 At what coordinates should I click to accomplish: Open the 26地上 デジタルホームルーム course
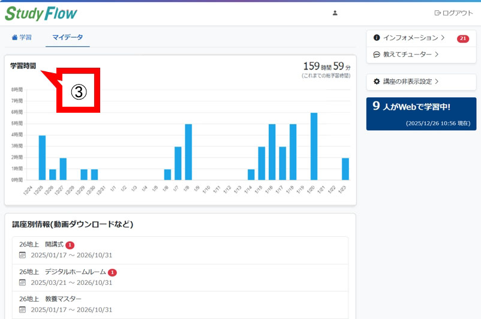click(x=62, y=272)
